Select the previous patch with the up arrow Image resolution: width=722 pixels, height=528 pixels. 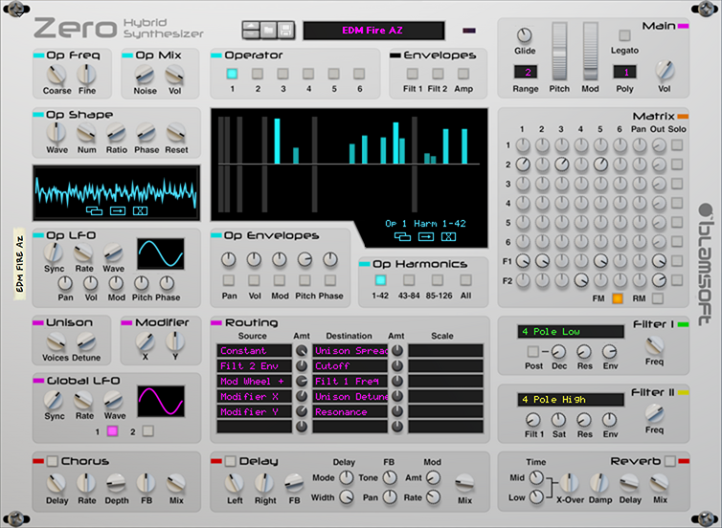click(x=251, y=26)
